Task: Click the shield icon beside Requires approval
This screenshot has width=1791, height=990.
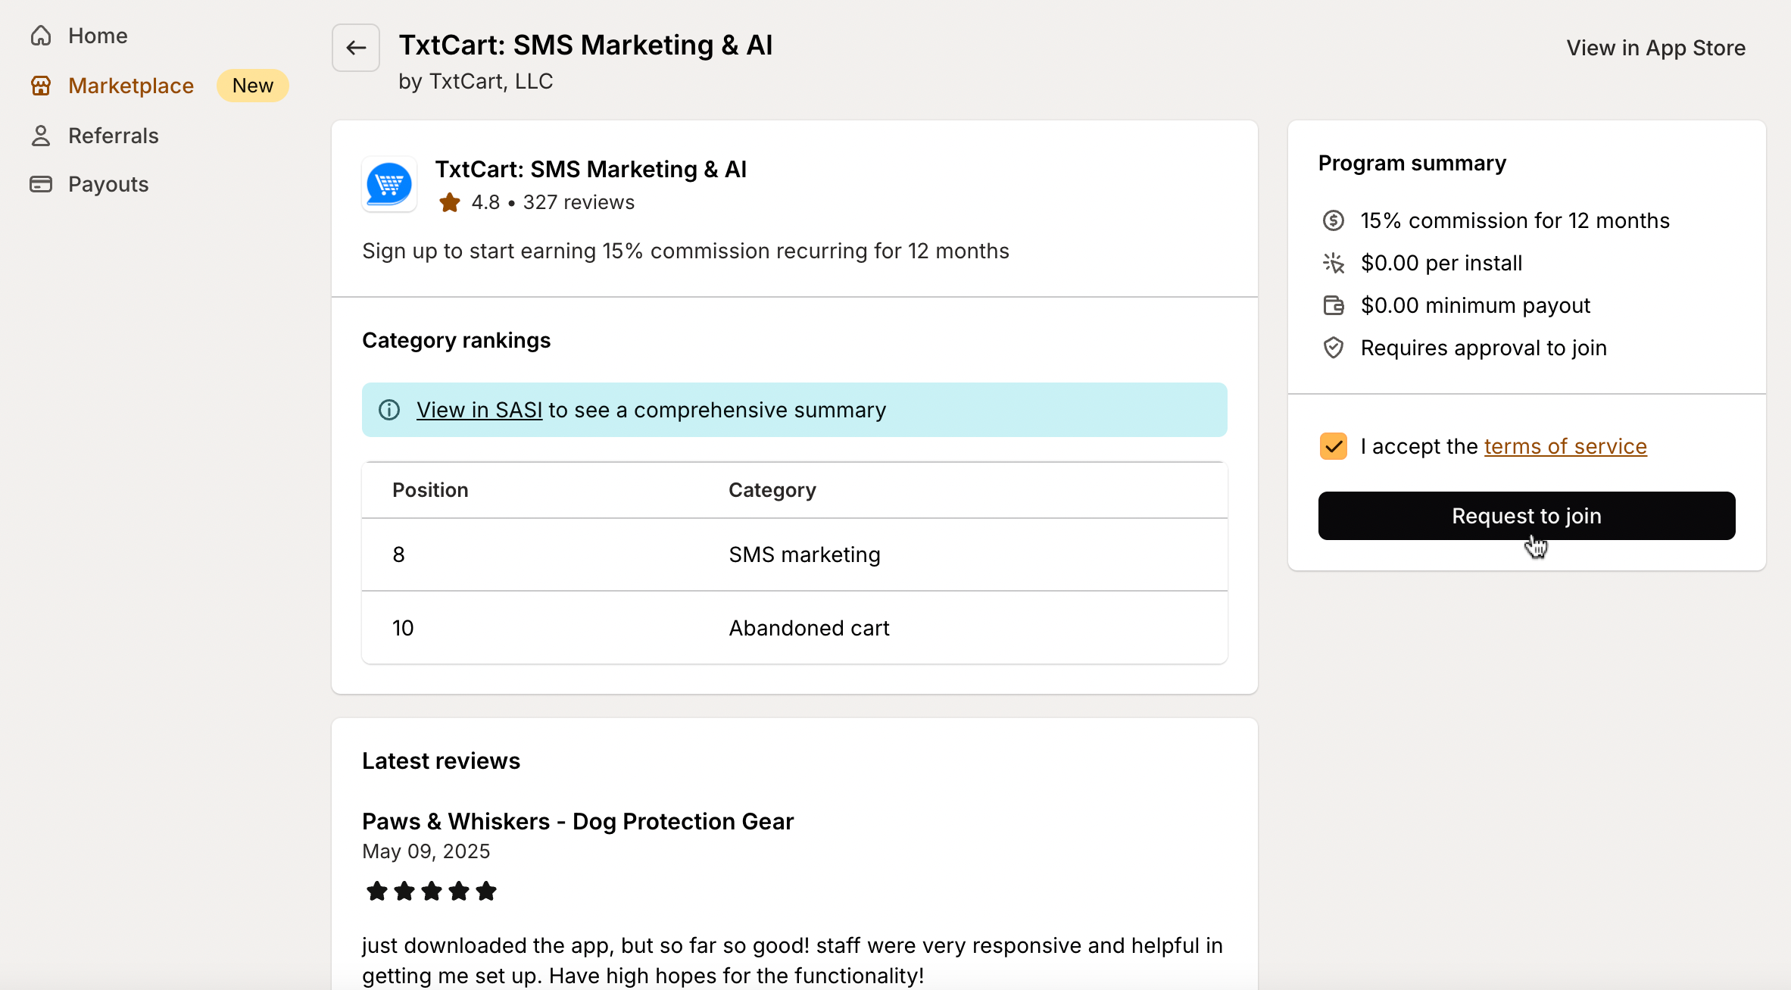Action: (1334, 348)
